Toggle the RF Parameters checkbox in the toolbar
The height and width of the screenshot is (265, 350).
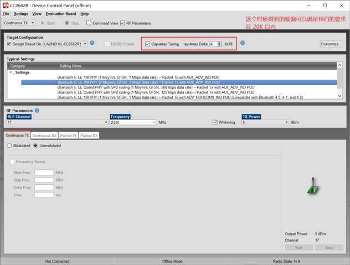[122, 23]
